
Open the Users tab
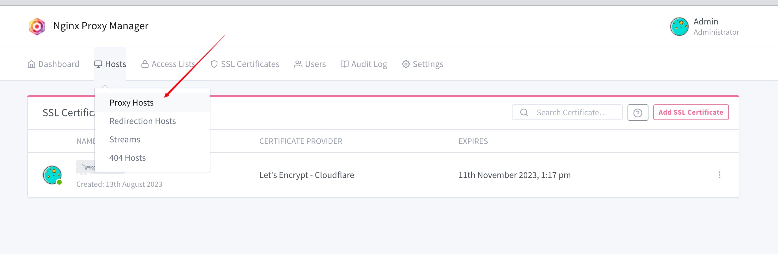coord(310,64)
